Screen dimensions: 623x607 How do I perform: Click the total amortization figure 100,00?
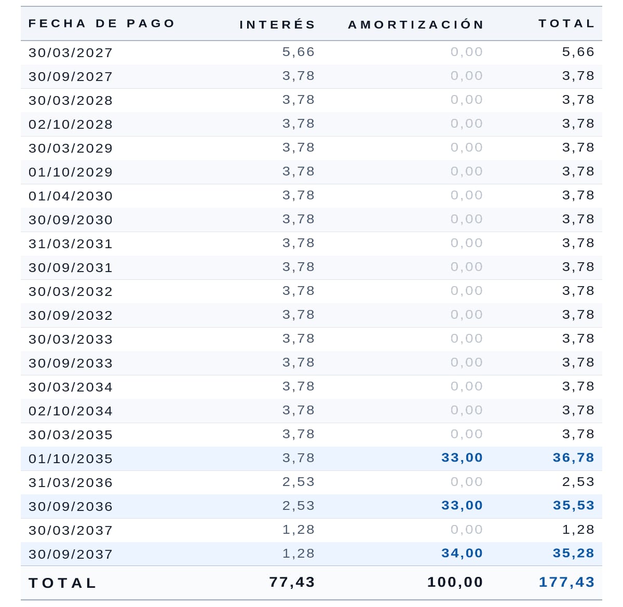455,582
